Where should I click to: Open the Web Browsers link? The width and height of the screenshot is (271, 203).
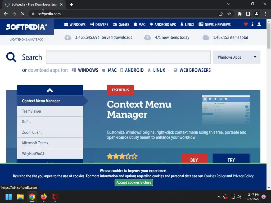(x=192, y=70)
